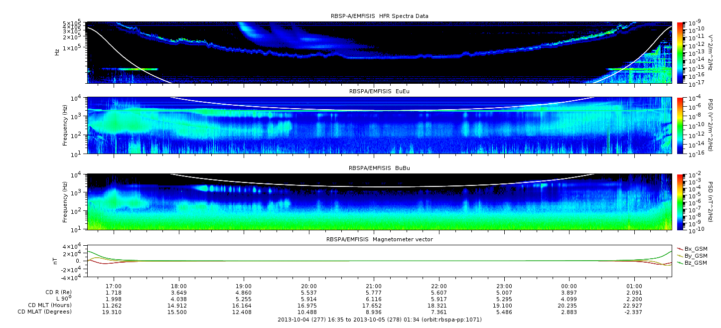This screenshot has height=328, width=721.
Task: Click the 00:00 time axis tick label
Action: [x=569, y=286]
